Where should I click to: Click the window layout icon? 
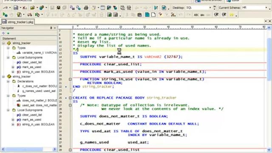tap(103, 8)
